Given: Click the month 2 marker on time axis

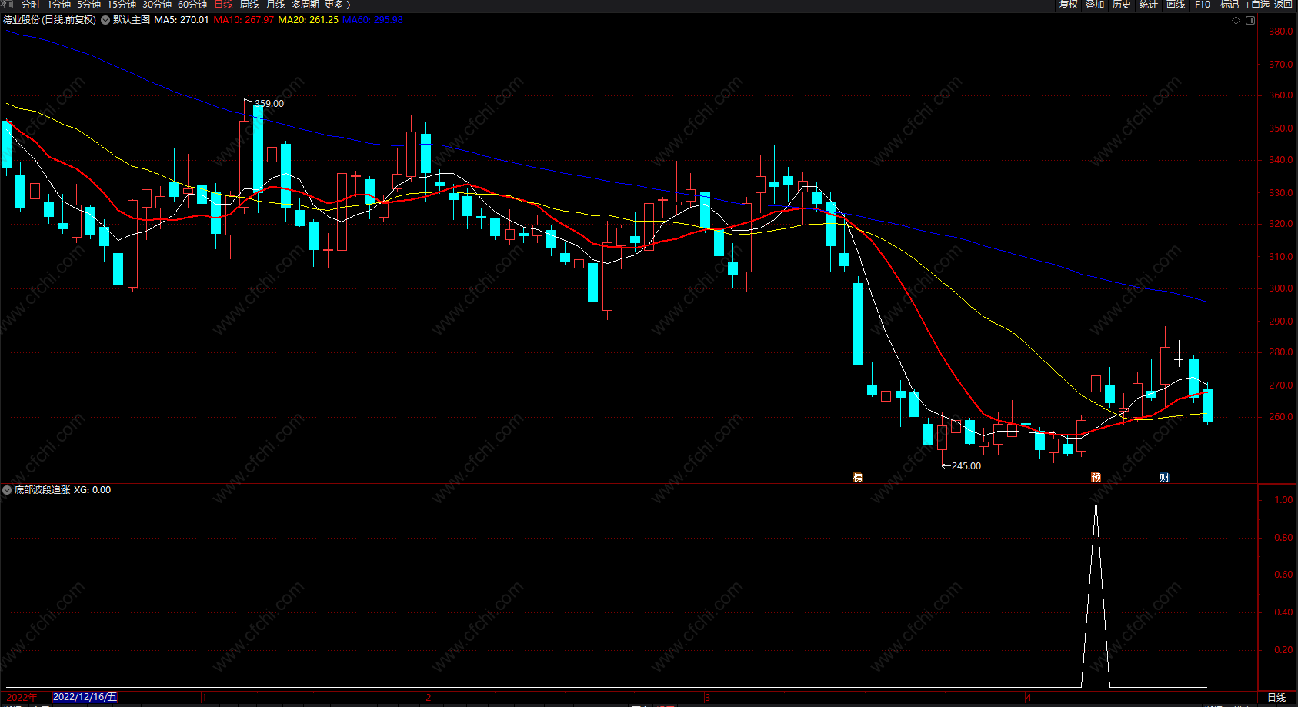Looking at the screenshot, I should pyautogui.click(x=428, y=698).
